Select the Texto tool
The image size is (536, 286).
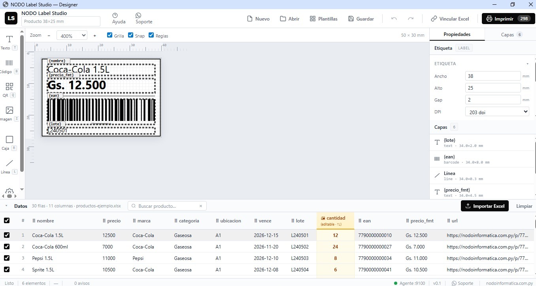point(9,42)
